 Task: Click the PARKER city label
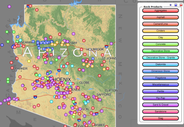point(21,68)
